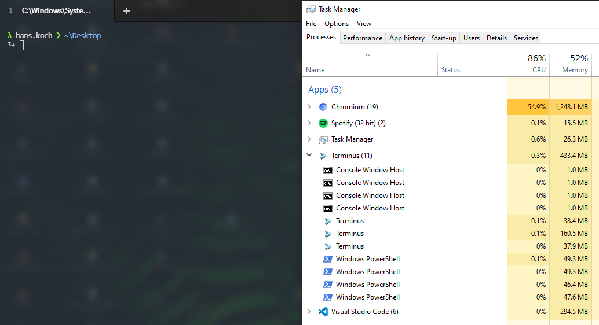Switch to the Start-up tab

pyautogui.click(x=444, y=38)
